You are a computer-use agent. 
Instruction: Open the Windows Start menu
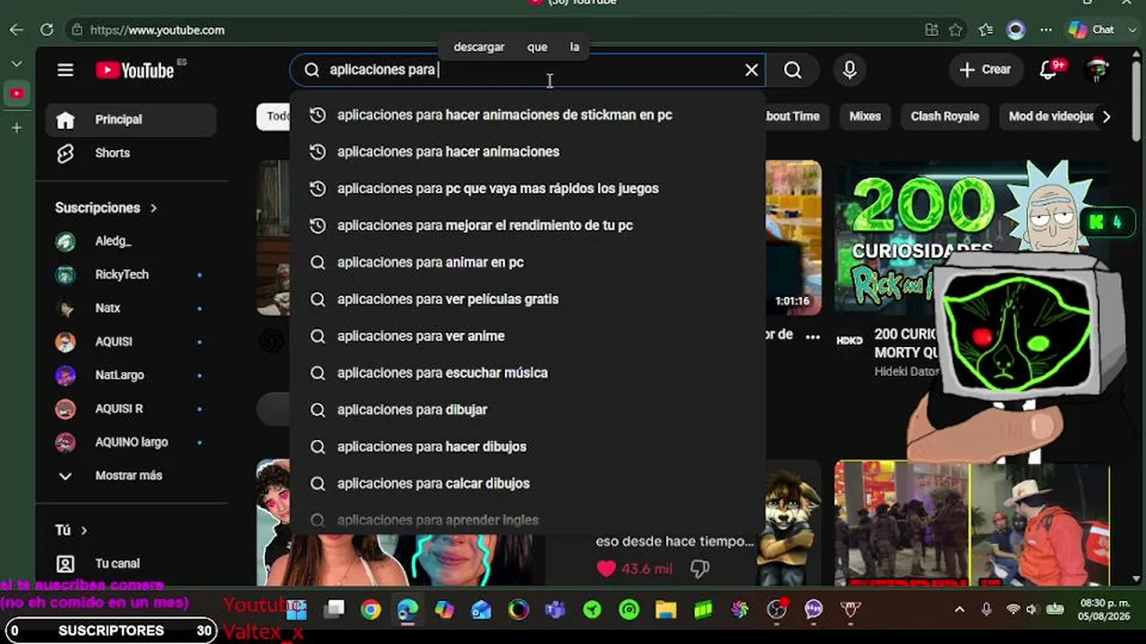pyautogui.click(x=296, y=610)
